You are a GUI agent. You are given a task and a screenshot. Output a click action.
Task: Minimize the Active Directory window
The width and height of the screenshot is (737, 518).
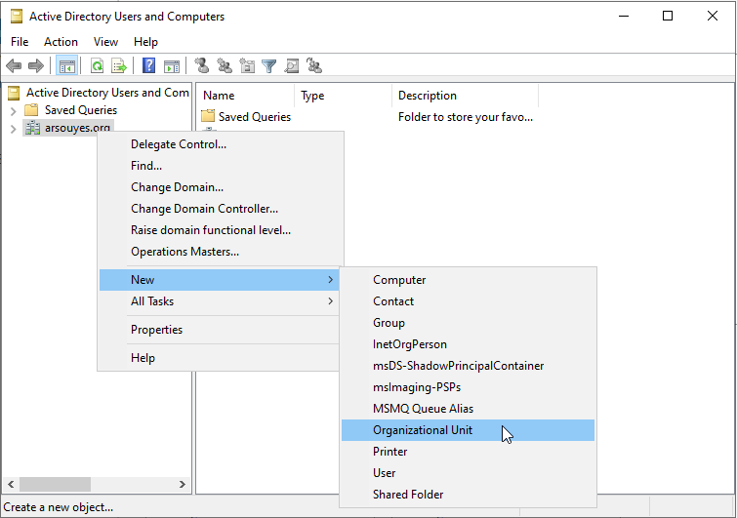pyautogui.click(x=624, y=16)
